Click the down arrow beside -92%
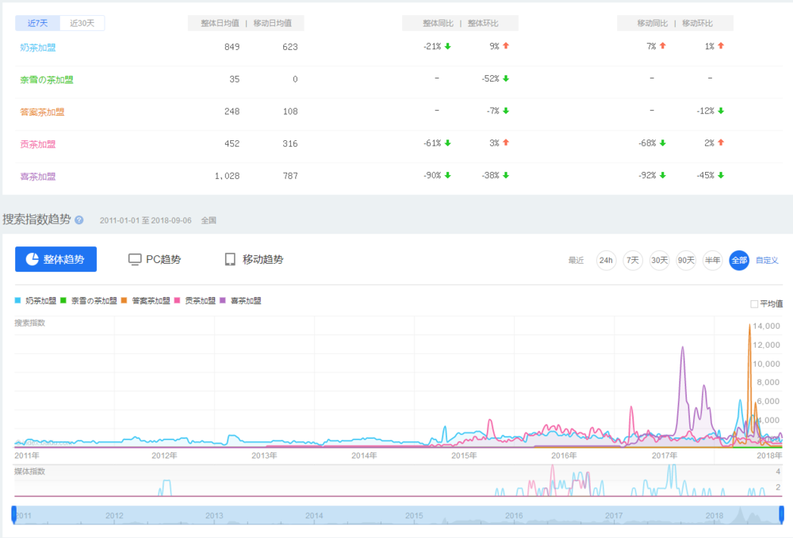This screenshot has height=538, width=793. [662, 175]
